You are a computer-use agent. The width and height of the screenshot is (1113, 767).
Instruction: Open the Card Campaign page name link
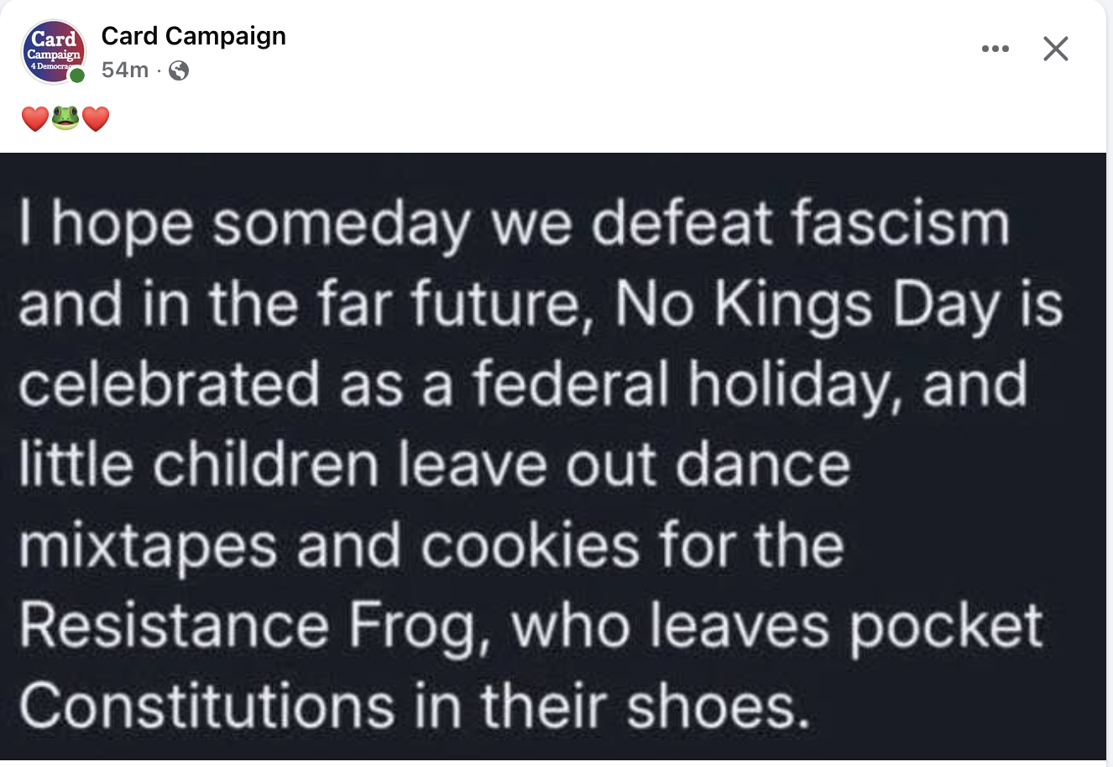[193, 36]
